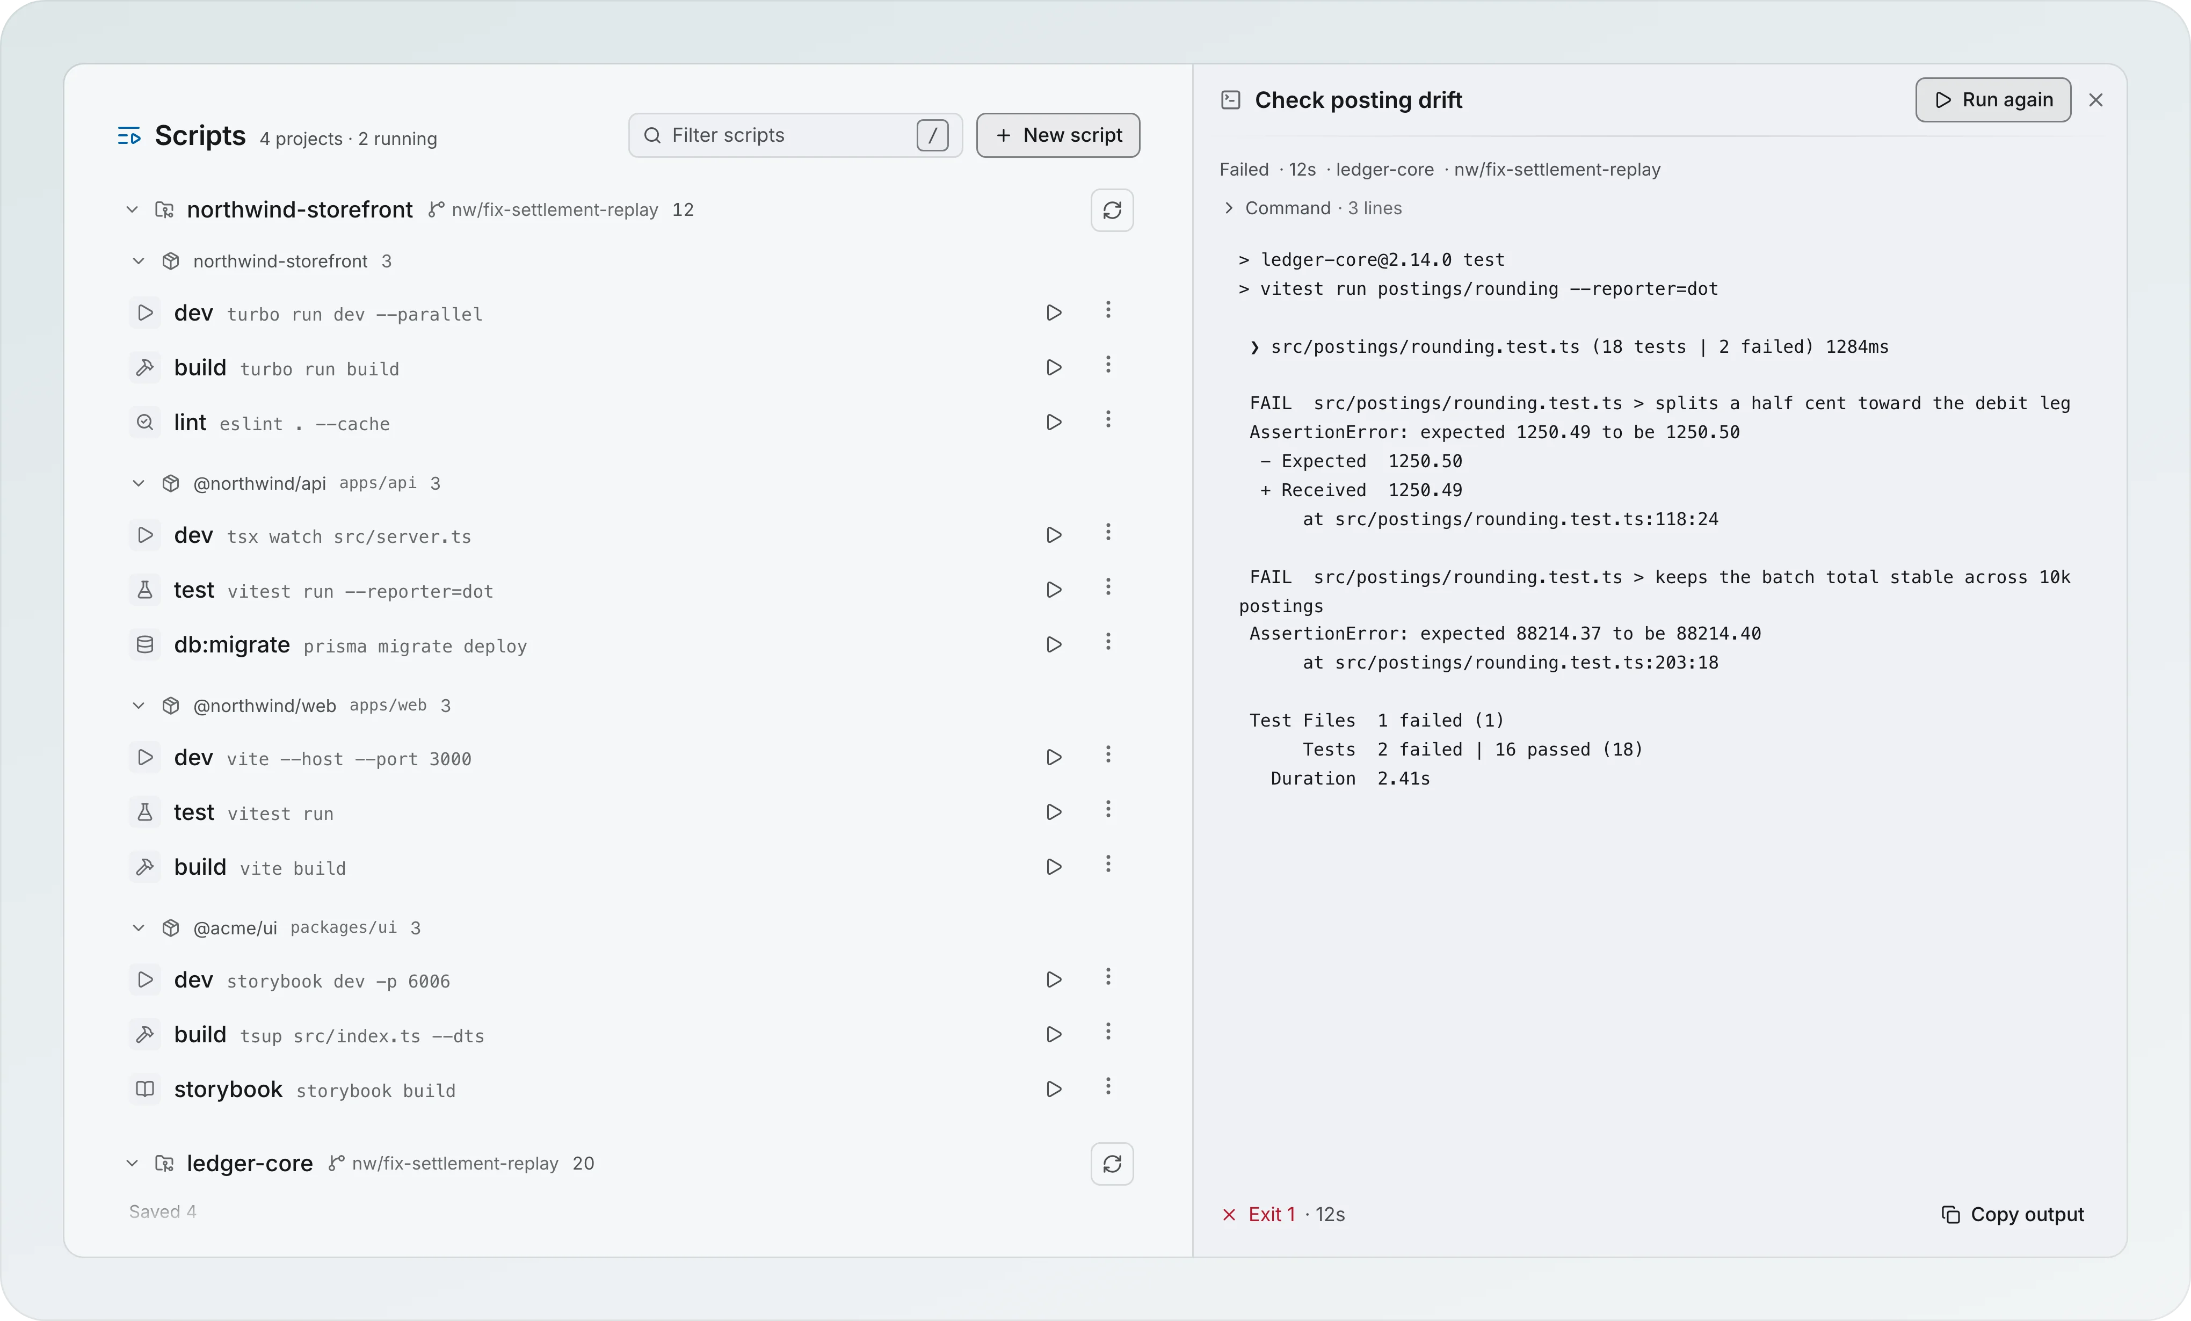
Task: Click the magnifier icon on lint row
Action: [x=145, y=422]
